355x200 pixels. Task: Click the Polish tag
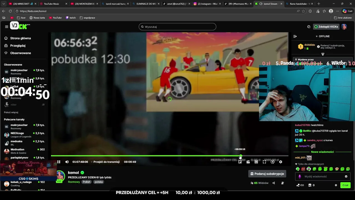(87, 182)
